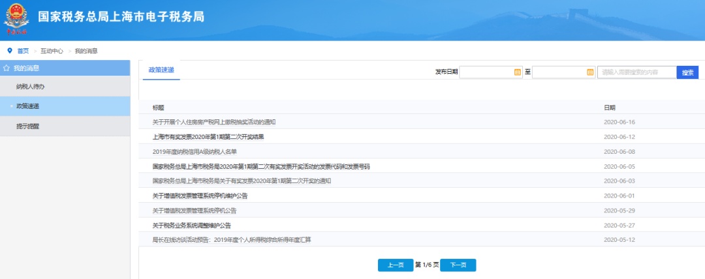Click the star icon beside 我的消息

(6, 68)
